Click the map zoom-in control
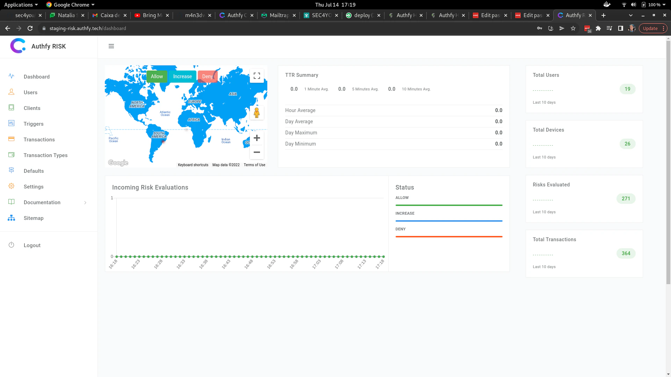The height and width of the screenshot is (377, 671). coord(257,138)
